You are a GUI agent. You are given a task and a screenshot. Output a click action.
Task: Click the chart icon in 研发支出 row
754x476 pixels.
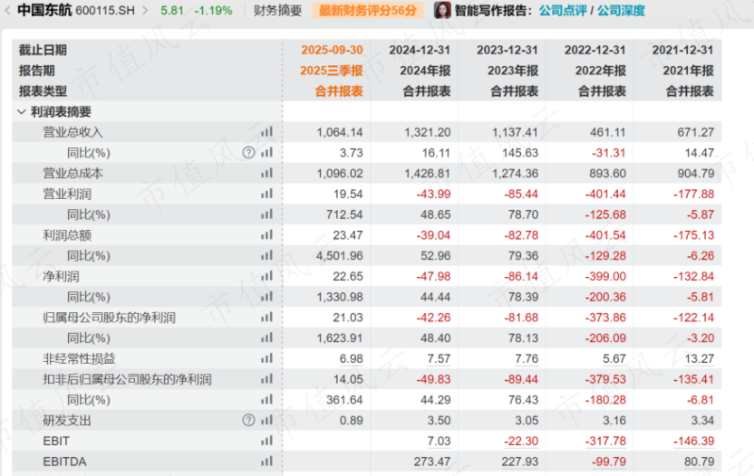coord(266,421)
